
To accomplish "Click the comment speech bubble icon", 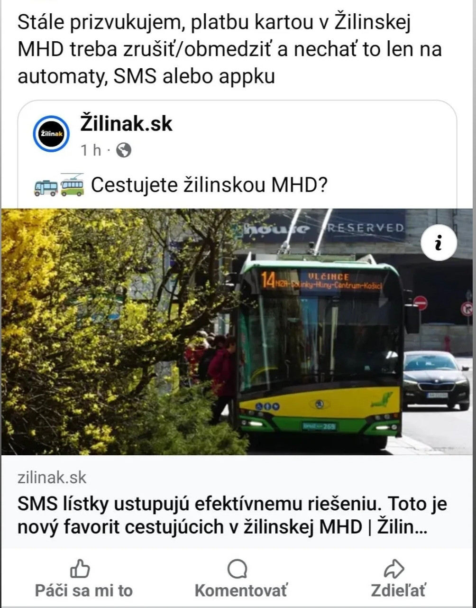I will pyautogui.click(x=238, y=569).
